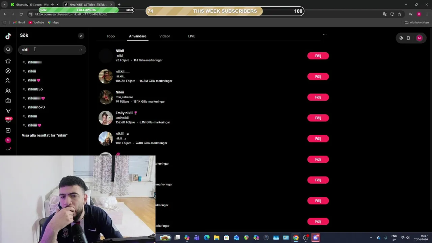Open Messages paper-plane icon in sidebar

[8, 111]
